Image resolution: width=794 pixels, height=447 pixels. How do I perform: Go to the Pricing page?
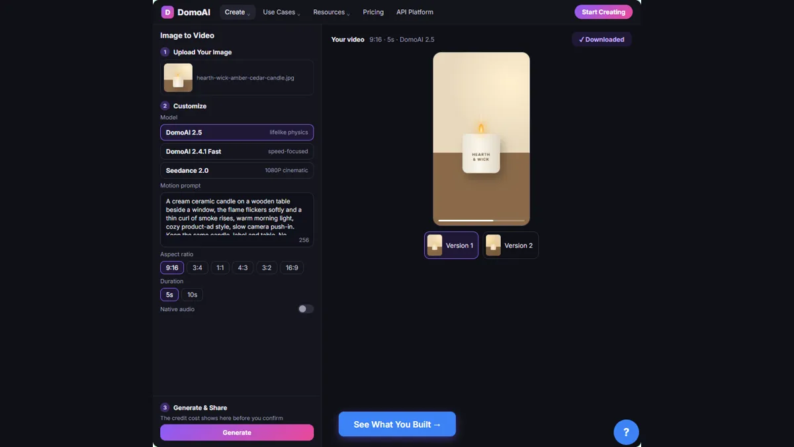(x=373, y=12)
